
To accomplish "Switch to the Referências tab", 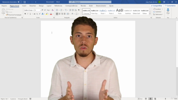I will point(58,6).
